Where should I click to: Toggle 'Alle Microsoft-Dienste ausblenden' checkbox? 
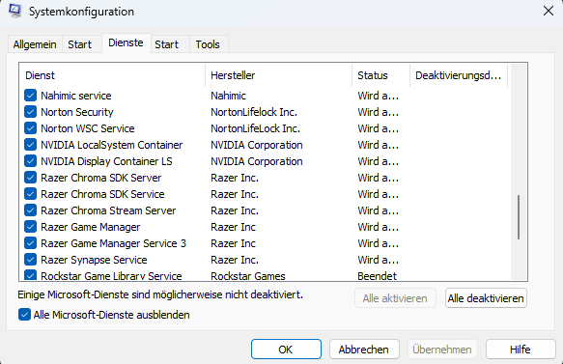click(x=24, y=315)
